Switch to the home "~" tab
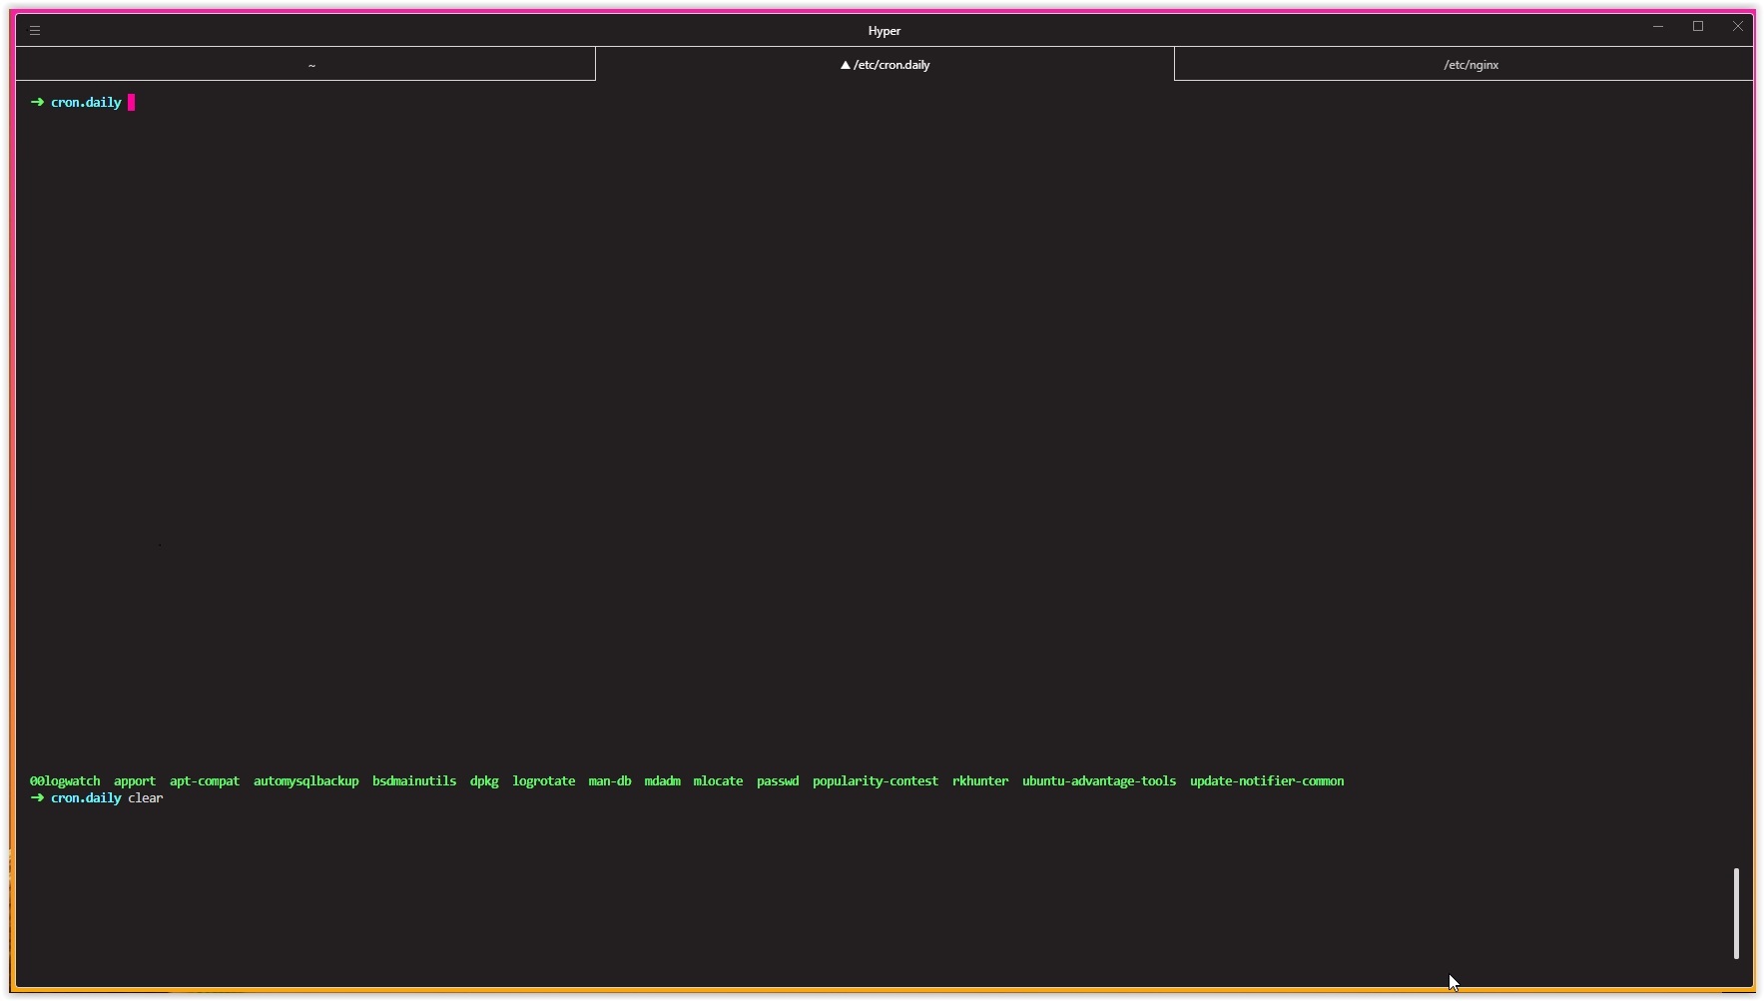This screenshot has height=1001, width=1764. (x=309, y=64)
